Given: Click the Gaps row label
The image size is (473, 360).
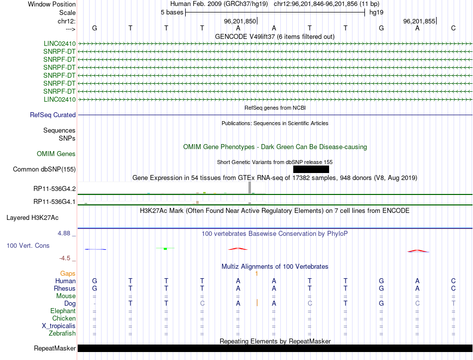Looking at the screenshot, I should point(68,273).
